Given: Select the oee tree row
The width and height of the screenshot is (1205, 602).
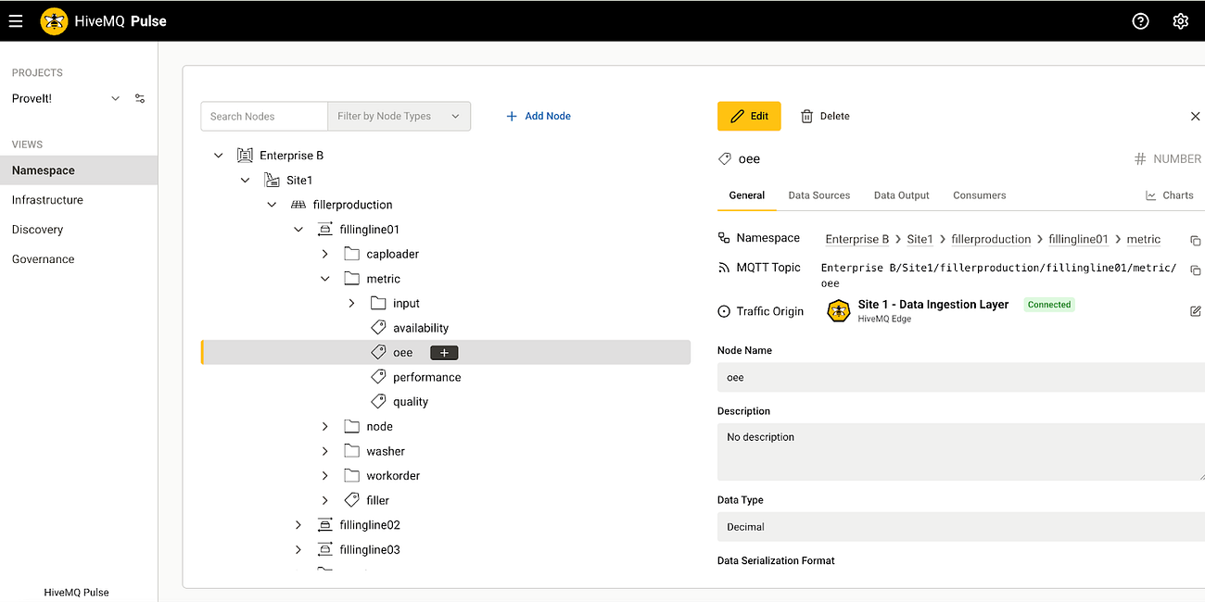Looking at the screenshot, I should [x=446, y=352].
